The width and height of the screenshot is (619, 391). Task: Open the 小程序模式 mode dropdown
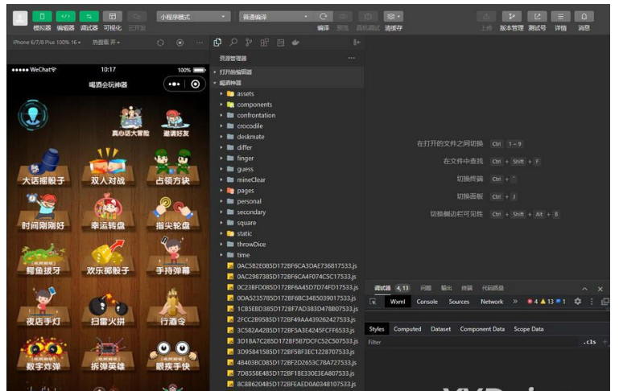coord(193,16)
